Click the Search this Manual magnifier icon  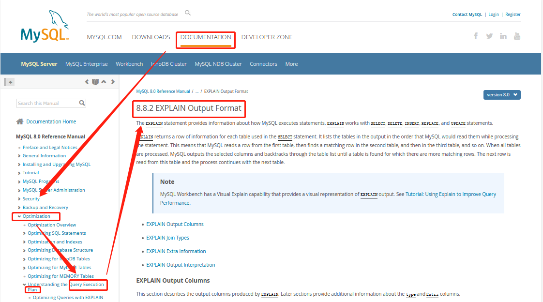pyautogui.click(x=82, y=103)
